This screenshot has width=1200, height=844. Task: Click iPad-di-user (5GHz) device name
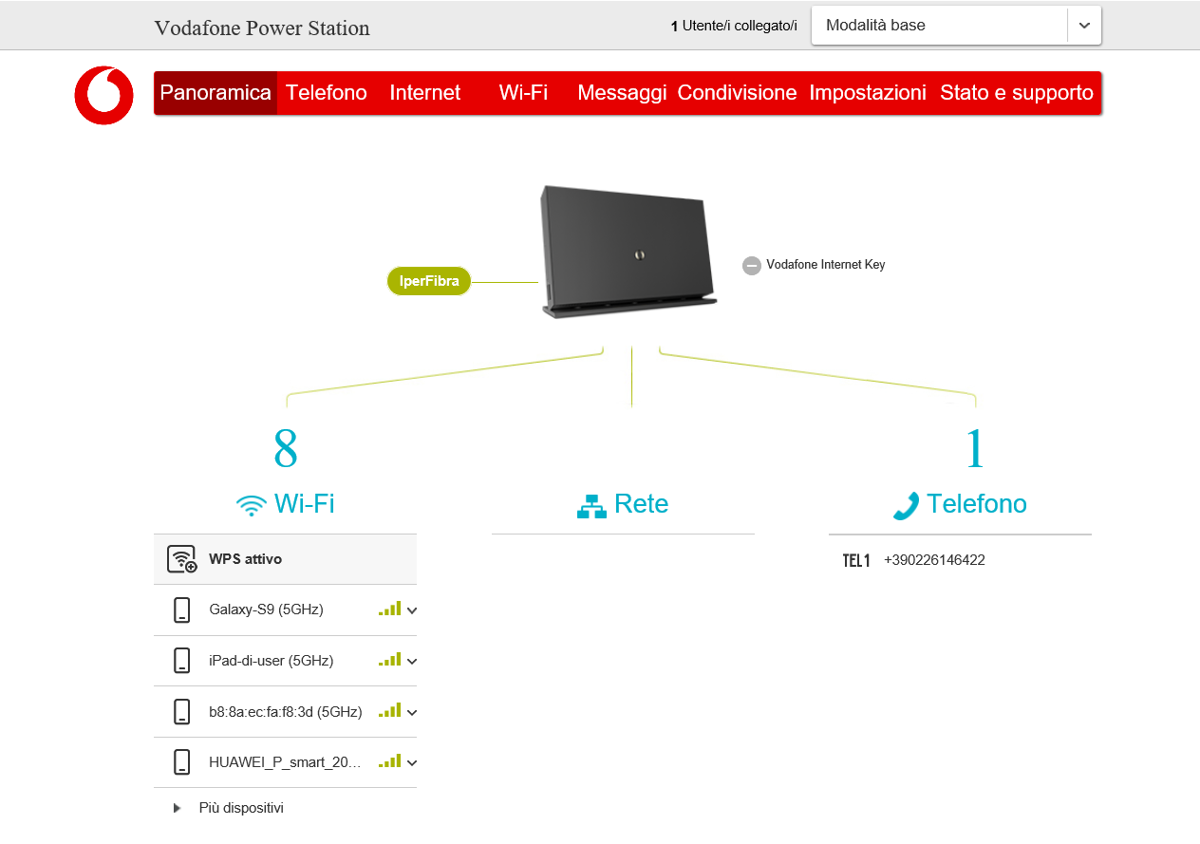272,661
